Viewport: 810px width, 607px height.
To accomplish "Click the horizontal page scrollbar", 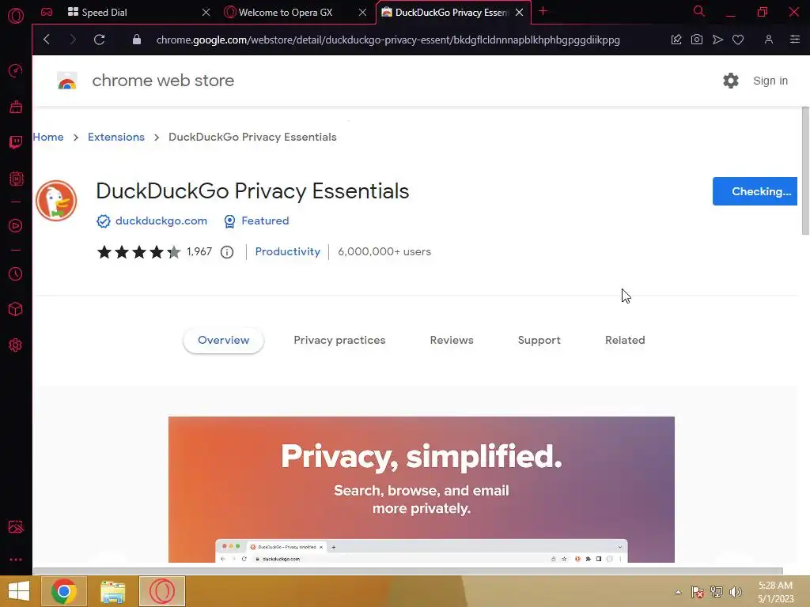I will click(408, 571).
